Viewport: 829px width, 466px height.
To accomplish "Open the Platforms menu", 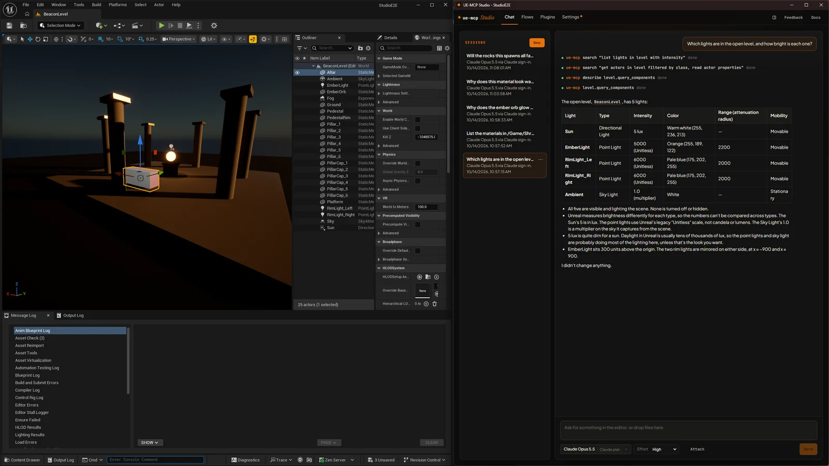I will click(x=118, y=5).
